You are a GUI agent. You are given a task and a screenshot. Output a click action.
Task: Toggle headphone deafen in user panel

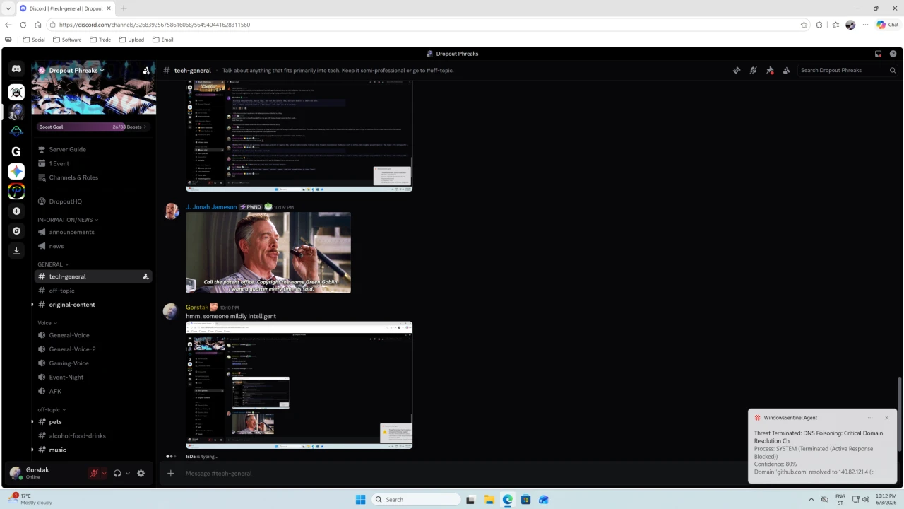click(117, 473)
